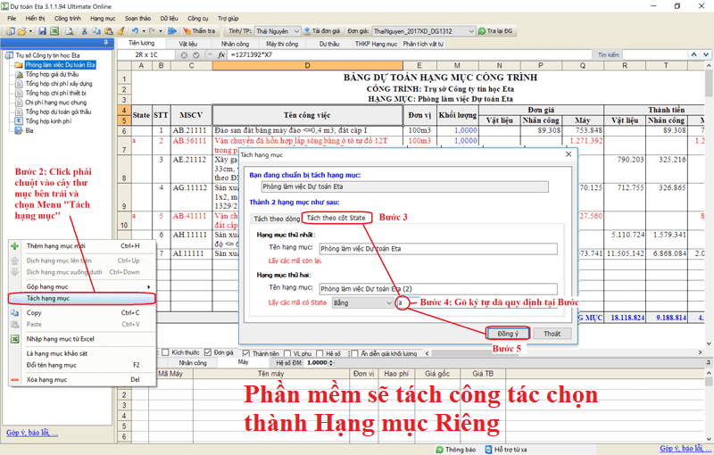Save the project with the floppy disk icon
Screen dimensions: 714x455
(42, 31)
